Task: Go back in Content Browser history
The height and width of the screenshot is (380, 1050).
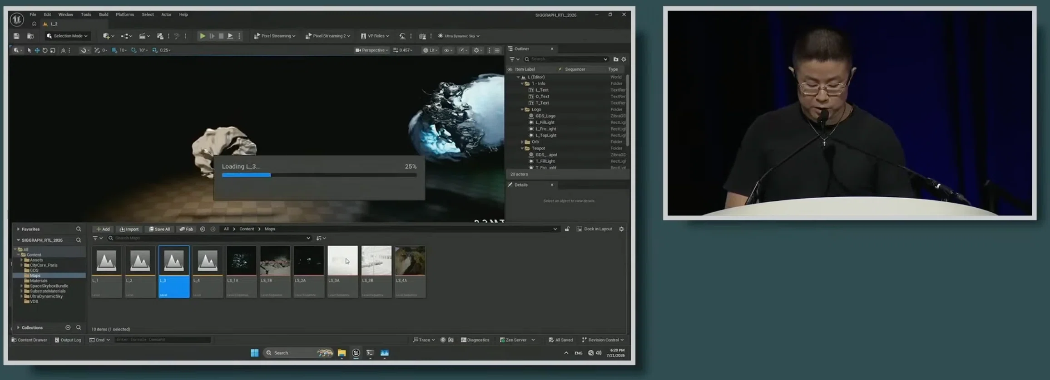Action: [203, 229]
